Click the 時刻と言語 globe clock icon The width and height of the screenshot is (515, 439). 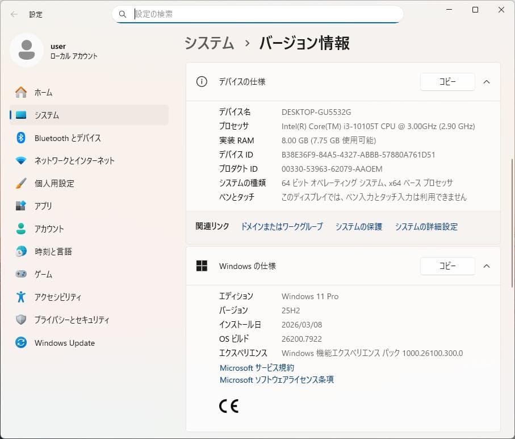[x=21, y=251]
